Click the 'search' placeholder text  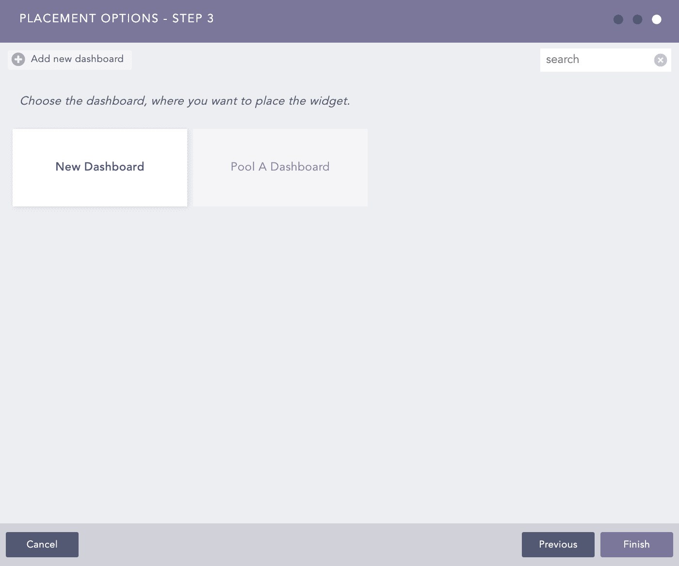[x=563, y=60]
